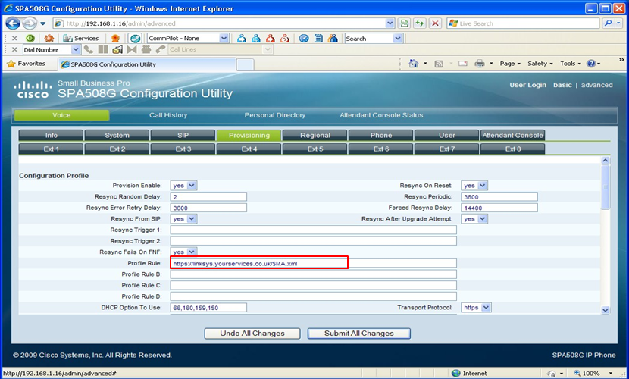Click the orange webcam icon in toolbar
This screenshot has width=629, height=379.
tap(115, 39)
